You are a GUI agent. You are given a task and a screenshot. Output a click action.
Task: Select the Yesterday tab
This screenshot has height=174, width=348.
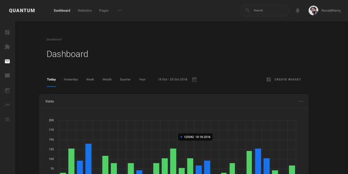point(71,79)
